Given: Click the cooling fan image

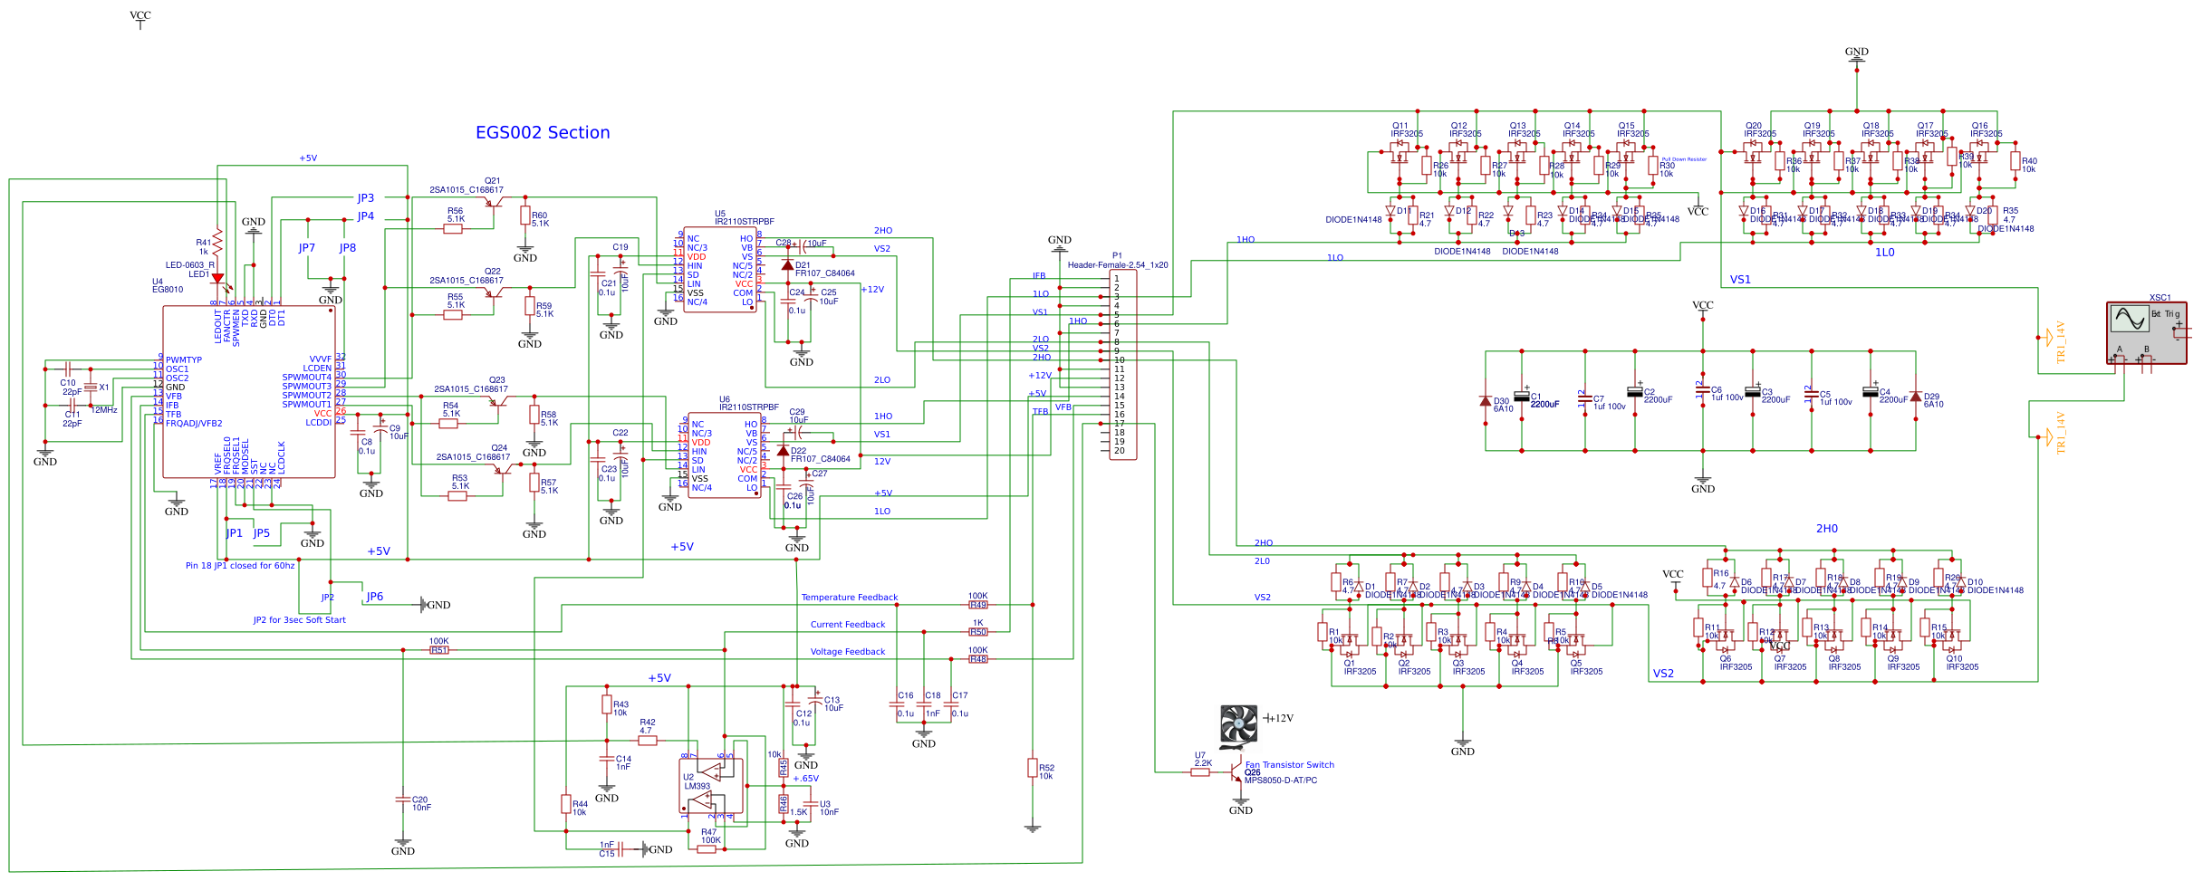Looking at the screenshot, I should [1238, 726].
